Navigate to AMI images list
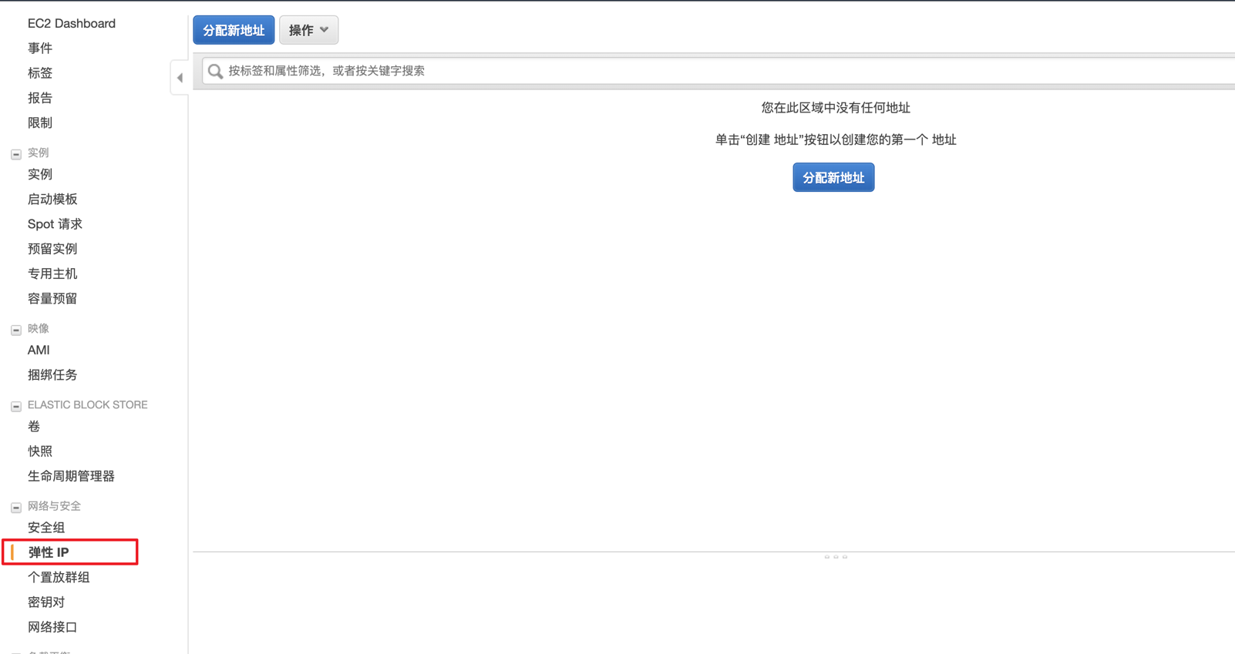1235x654 pixels. point(39,350)
